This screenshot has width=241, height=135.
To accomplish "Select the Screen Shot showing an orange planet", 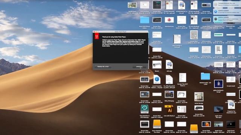I will pos(206,124).
